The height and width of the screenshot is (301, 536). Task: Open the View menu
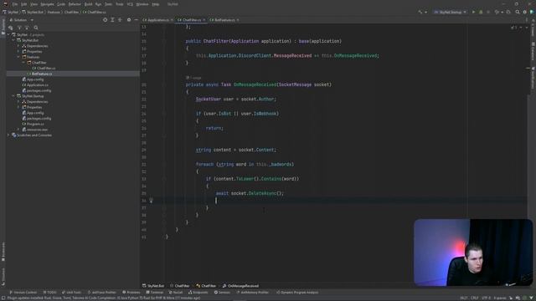[x=33, y=4]
